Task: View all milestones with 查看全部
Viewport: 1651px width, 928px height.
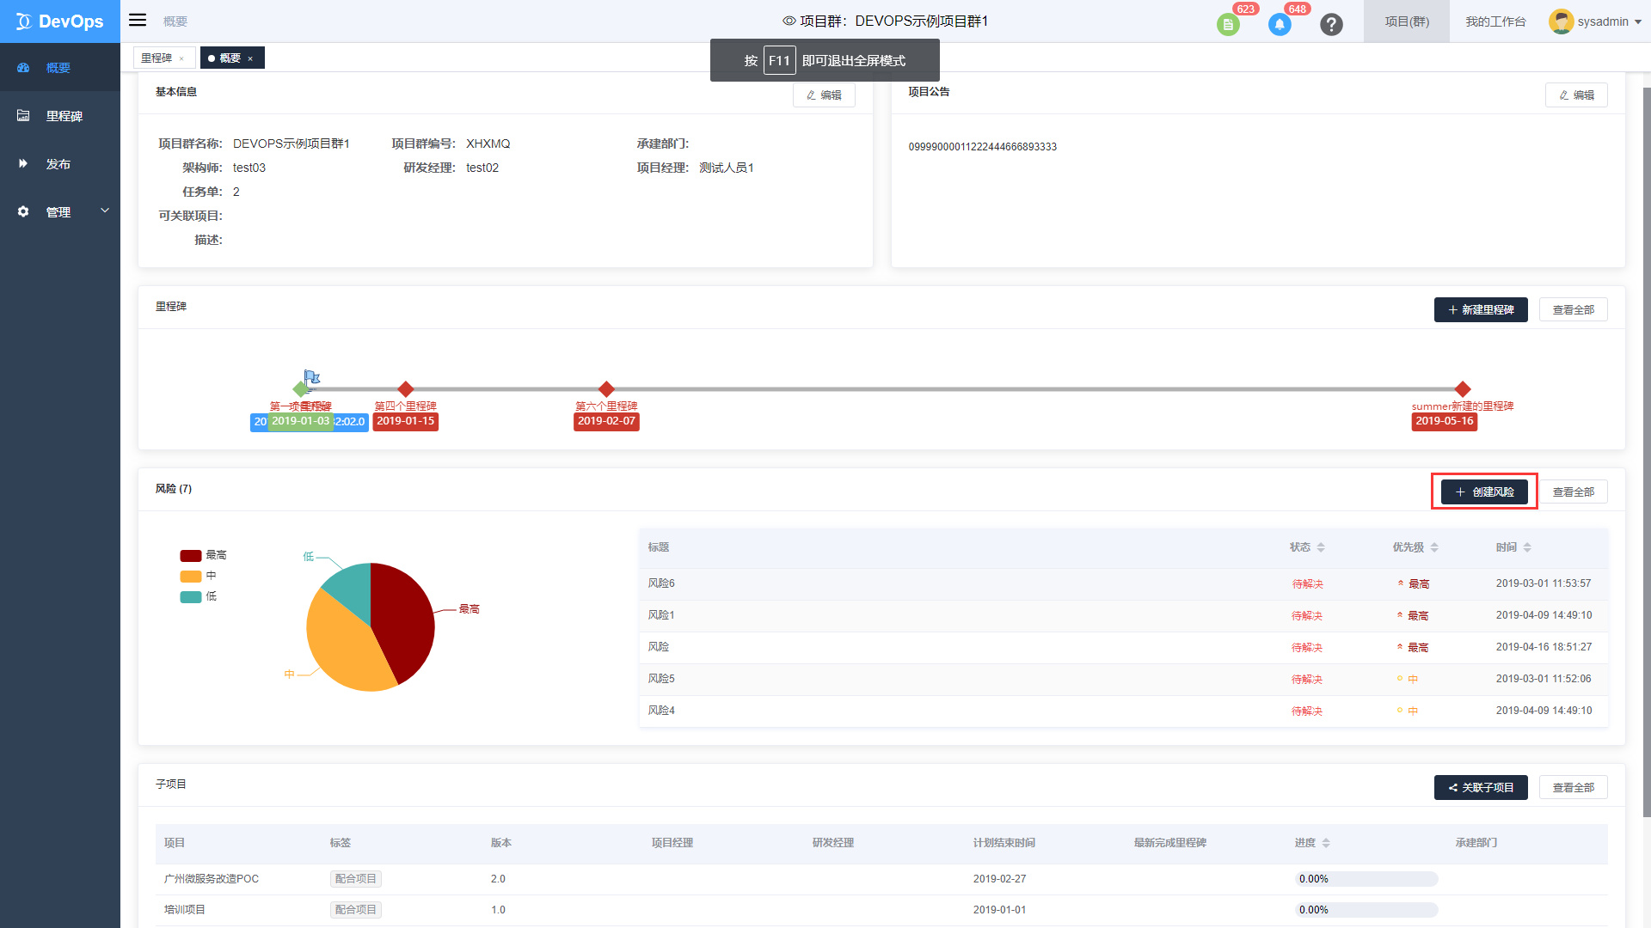Action: click(x=1573, y=310)
